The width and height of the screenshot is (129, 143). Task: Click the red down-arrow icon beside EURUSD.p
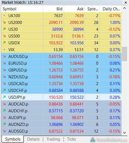[4, 63]
